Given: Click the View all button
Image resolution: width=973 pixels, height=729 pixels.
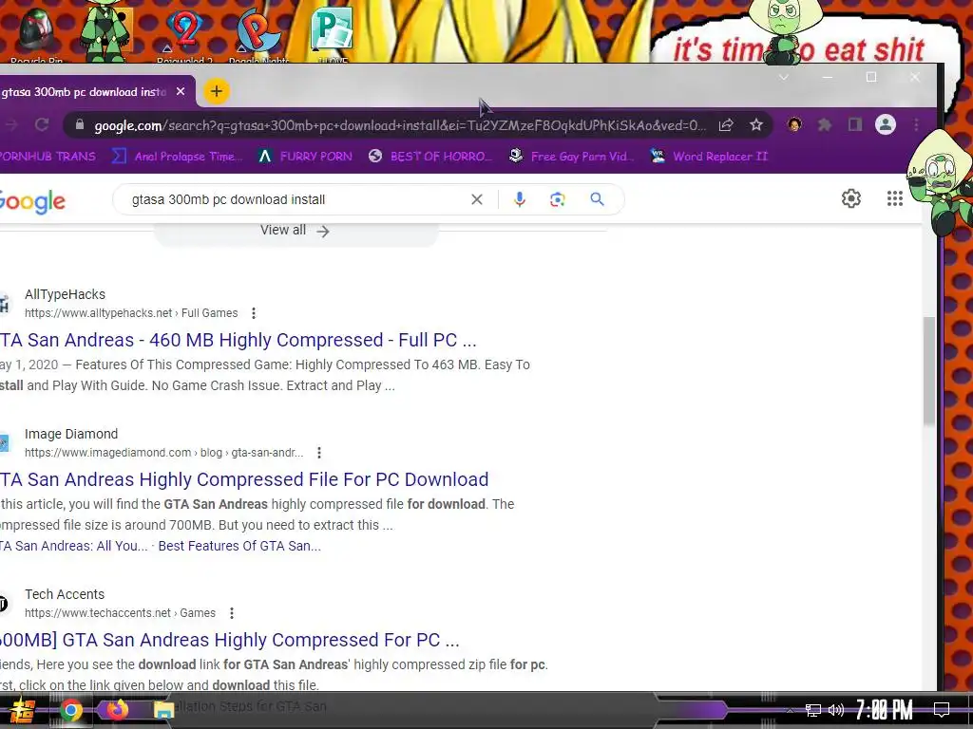Looking at the screenshot, I should click(x=296, y=231).
